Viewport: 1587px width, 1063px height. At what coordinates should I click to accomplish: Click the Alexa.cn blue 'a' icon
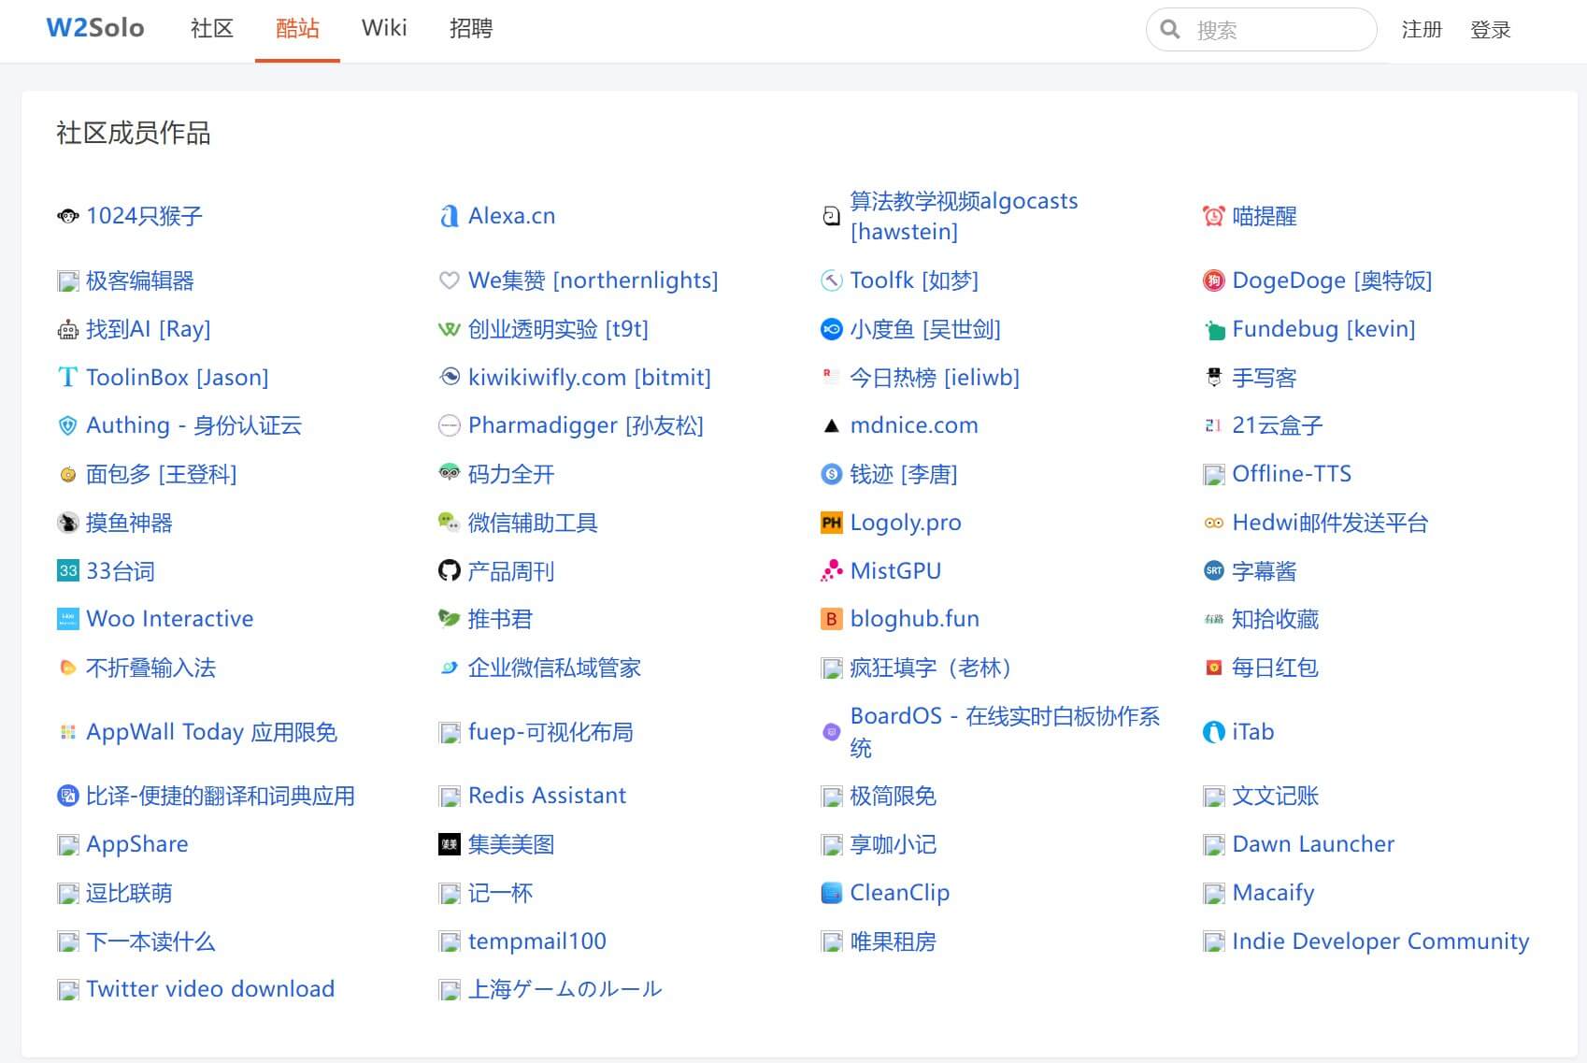pyautogui.click(x=450, y=216)
